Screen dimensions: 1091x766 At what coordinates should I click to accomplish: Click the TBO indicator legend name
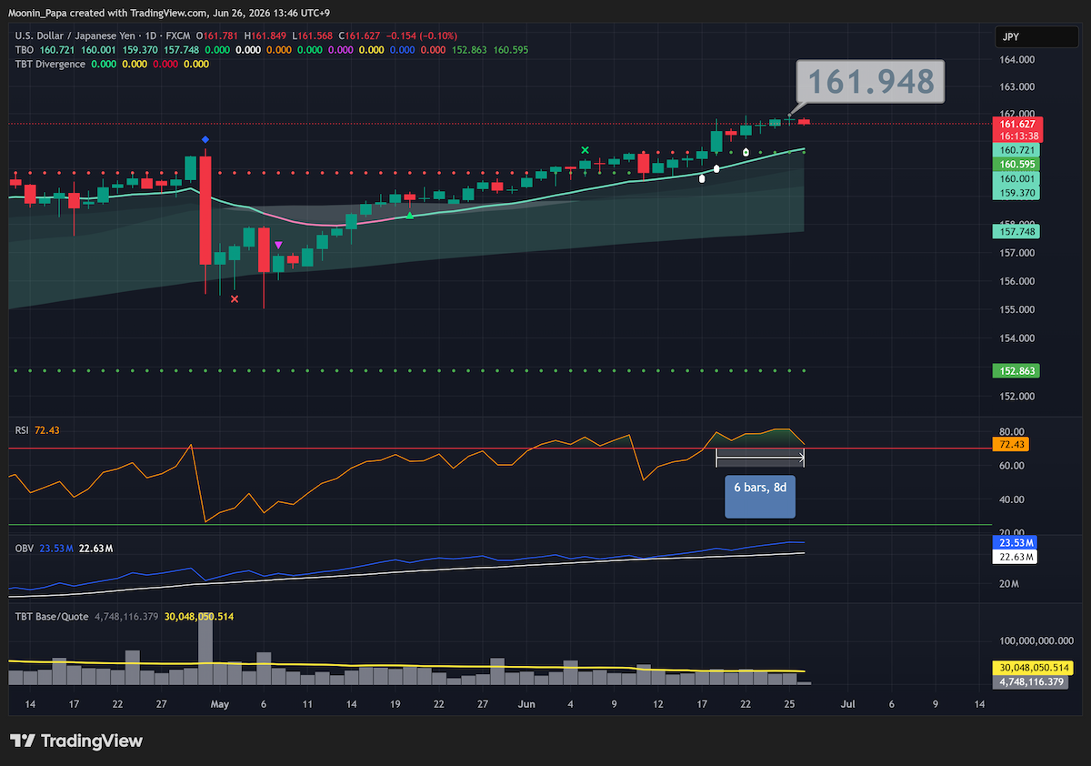(x=25, y=50)
